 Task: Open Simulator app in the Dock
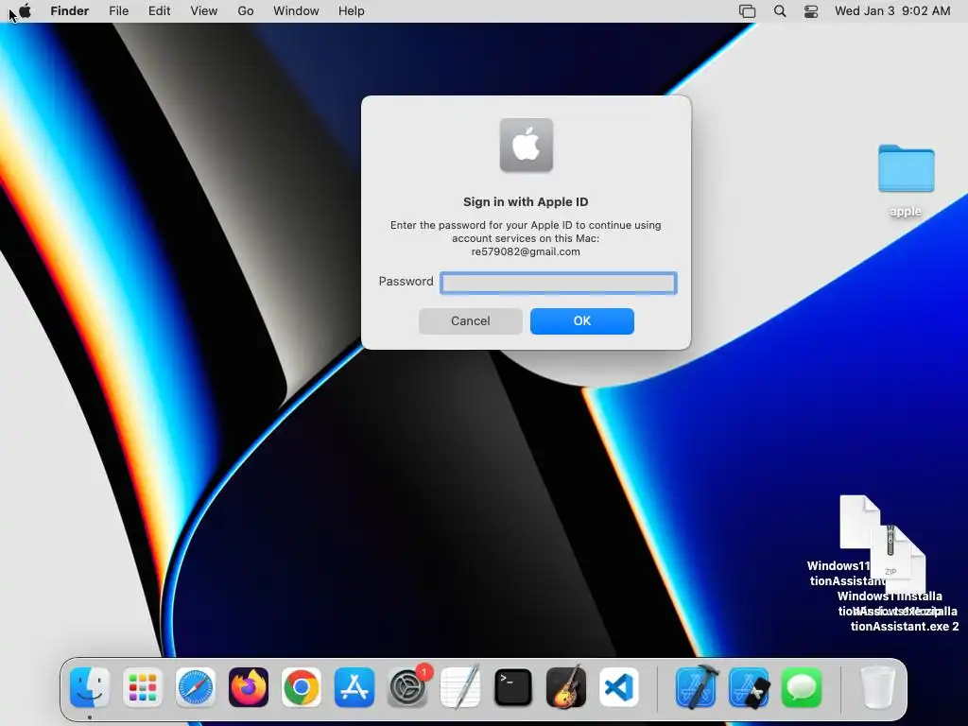[x=749, y=687]
